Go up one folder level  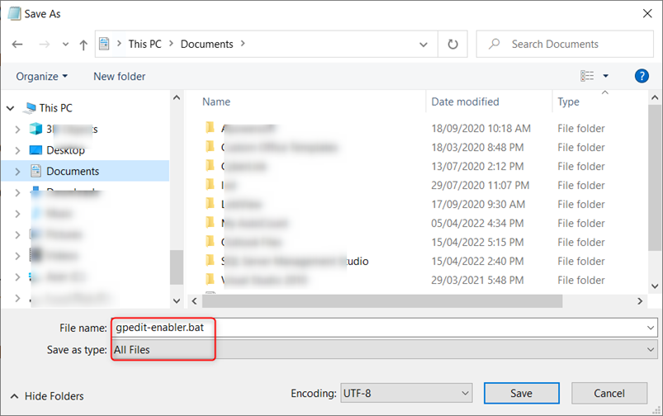click(83, 45)
